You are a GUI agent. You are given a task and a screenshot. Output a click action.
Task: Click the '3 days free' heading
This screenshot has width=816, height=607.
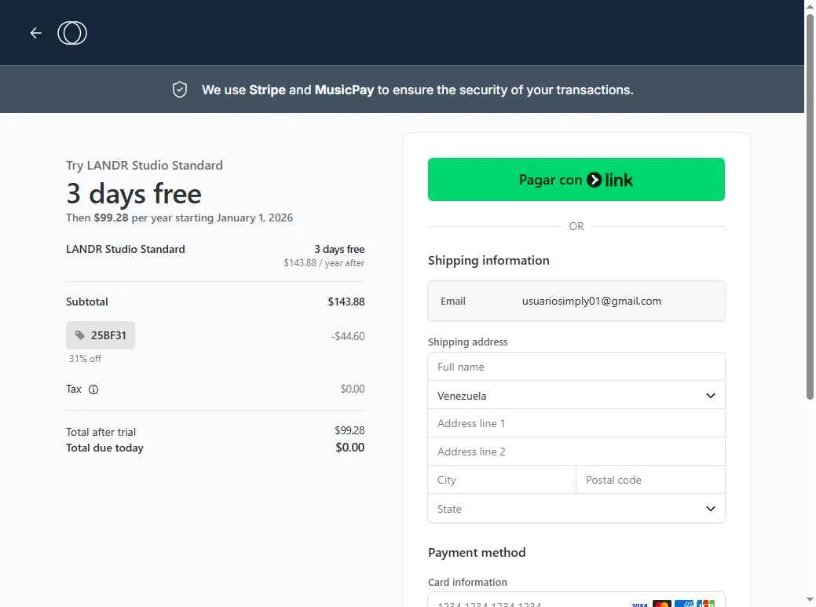click(x=134, y=193)
